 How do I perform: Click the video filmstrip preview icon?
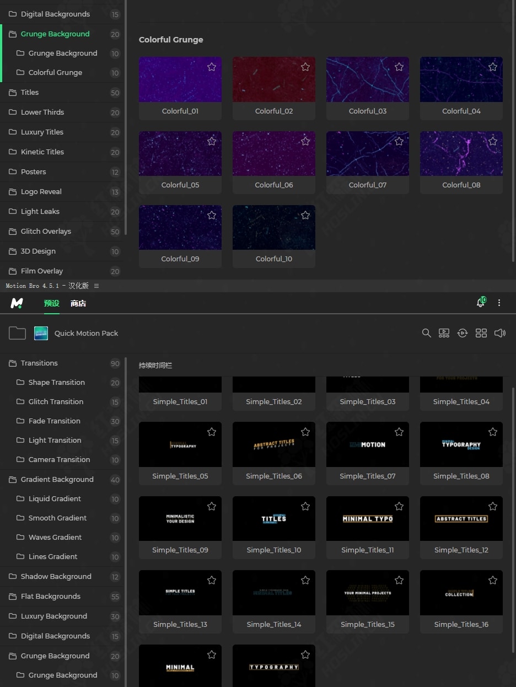[x=444, y=333]
